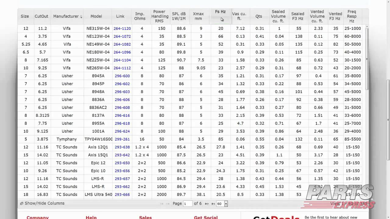Click the page number input field
The image size is (390, 219).
(x=188, y=204)
